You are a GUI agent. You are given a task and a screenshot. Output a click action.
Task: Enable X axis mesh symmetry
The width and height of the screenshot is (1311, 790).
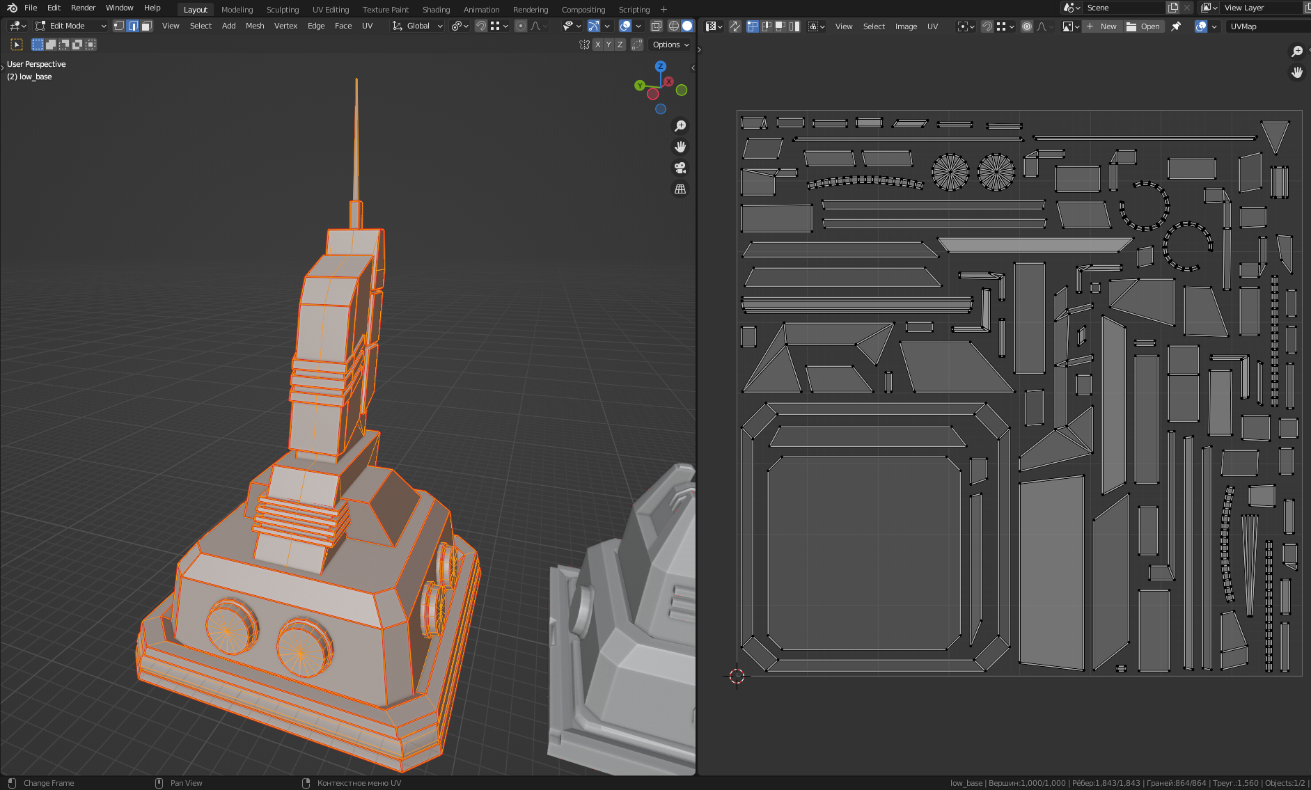pyautogui.click(x=597, y=45)
